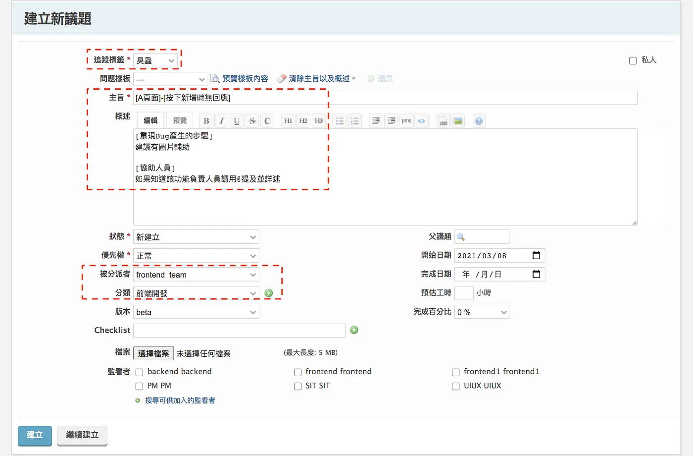Open the 狀態 status dropdown
The image size is (693, 456).
tap(196, 237)
